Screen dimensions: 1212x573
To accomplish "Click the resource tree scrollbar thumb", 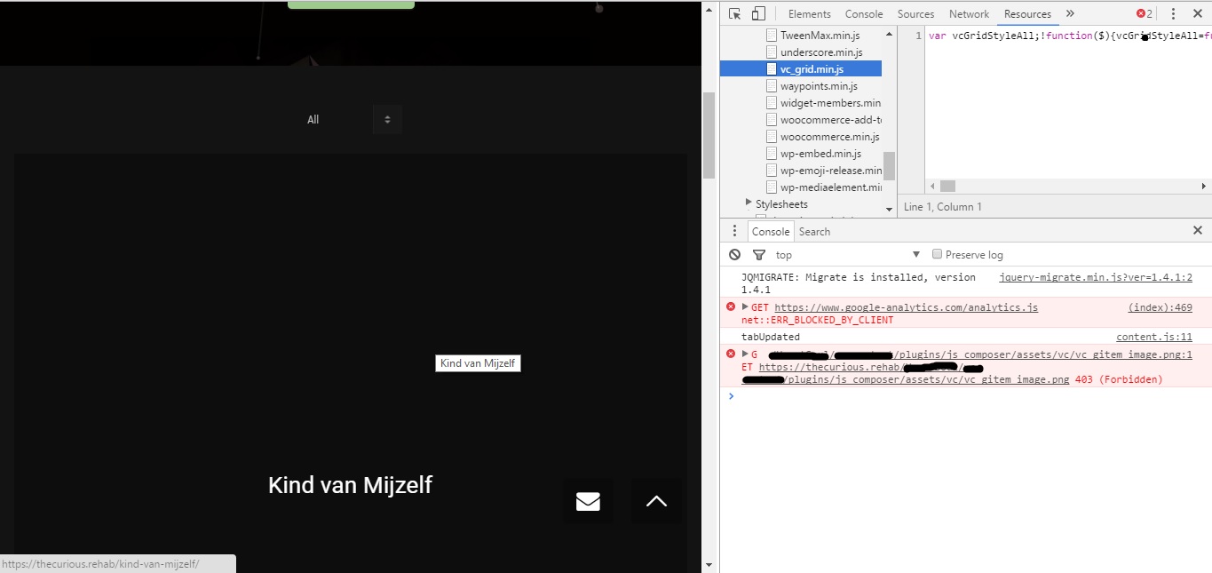I will pos(890,165).
